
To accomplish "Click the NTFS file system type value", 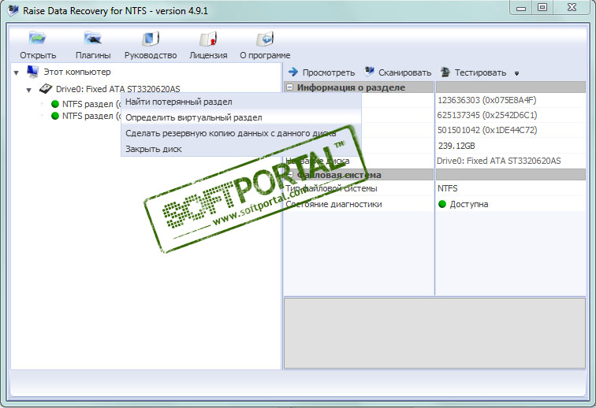I will pyautogui.click(x=447, y=188).
